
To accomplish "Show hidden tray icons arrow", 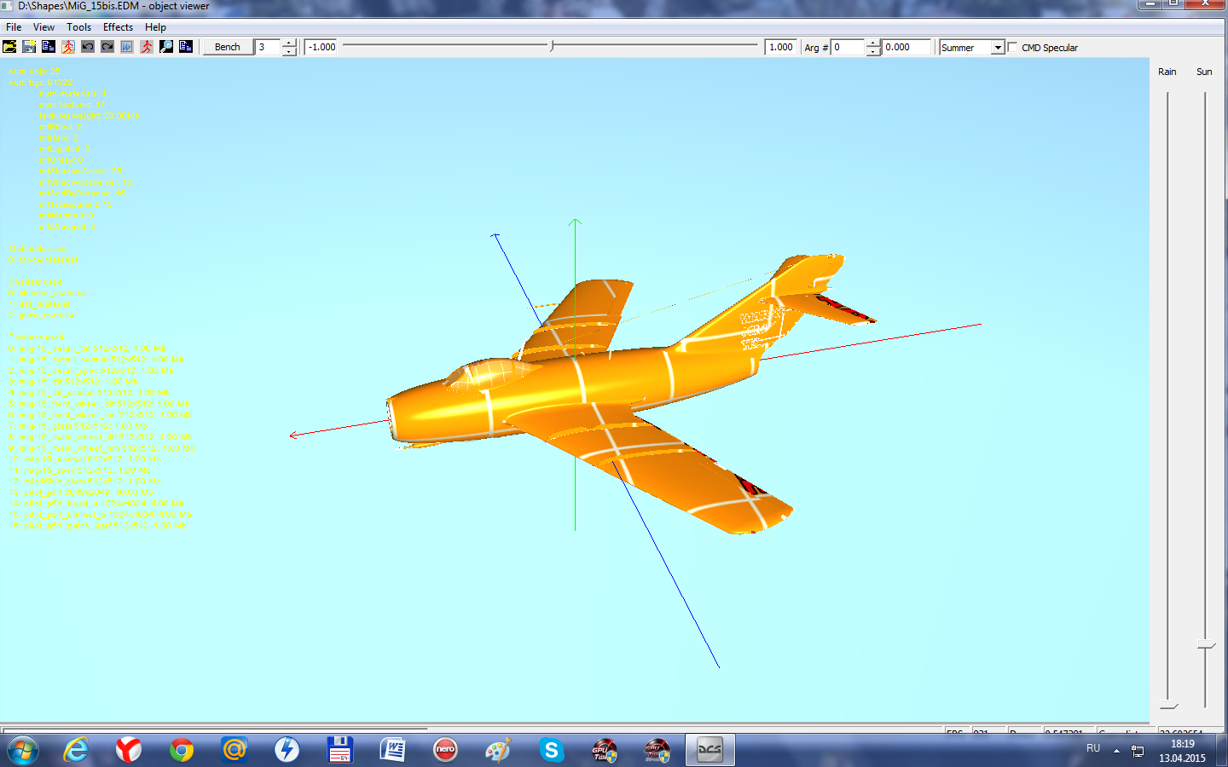I will click(1116, 751).
